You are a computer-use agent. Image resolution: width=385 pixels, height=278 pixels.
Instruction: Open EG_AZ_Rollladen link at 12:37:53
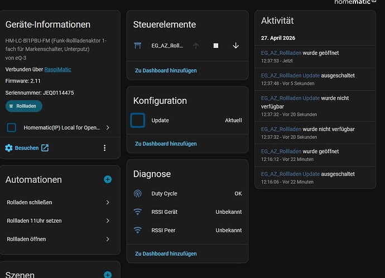[x=281, y=53]
